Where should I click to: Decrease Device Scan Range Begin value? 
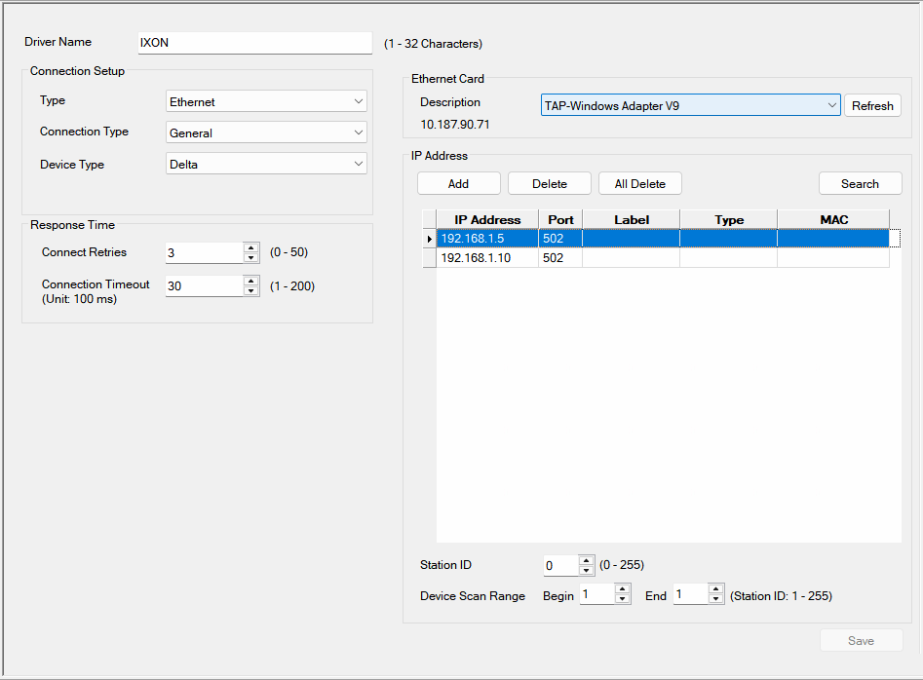pyautogui.click(x=622, y=599)
